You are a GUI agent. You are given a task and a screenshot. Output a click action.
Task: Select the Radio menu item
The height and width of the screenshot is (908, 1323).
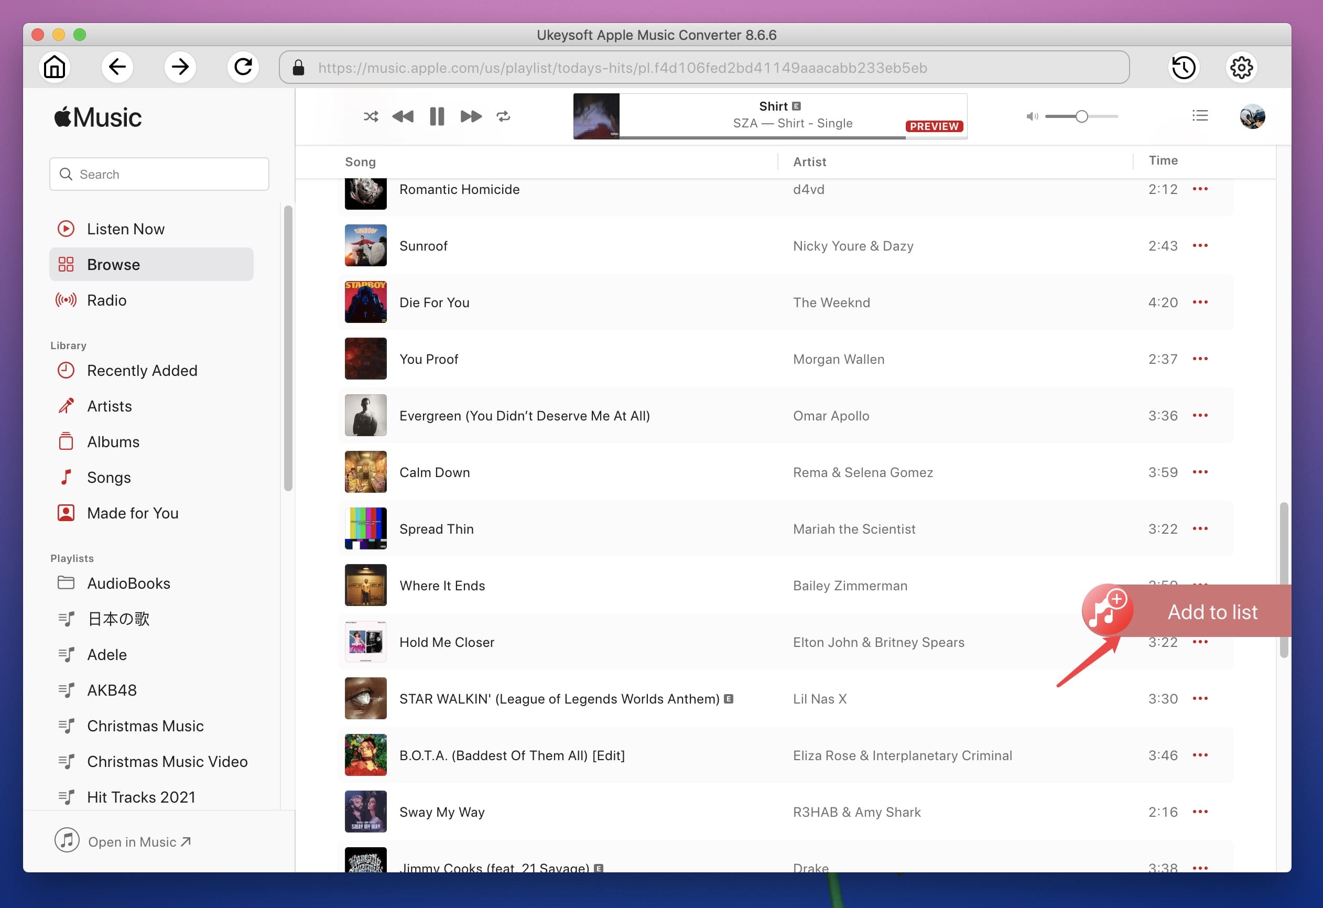[107, 300]
